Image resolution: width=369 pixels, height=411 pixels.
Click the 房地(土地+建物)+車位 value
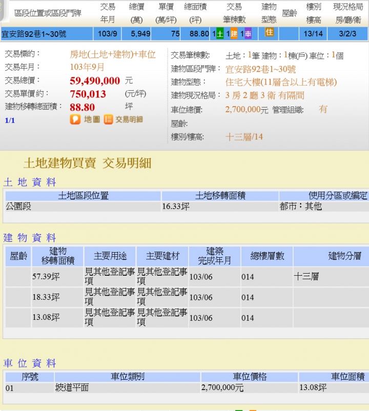pyautogui.click(x=113, y=54)
